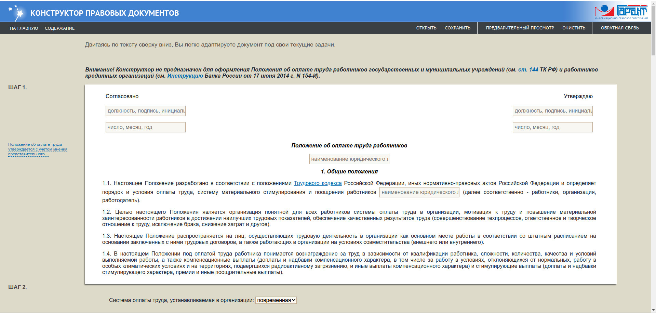Open the Garant company logo

point(621,12)
